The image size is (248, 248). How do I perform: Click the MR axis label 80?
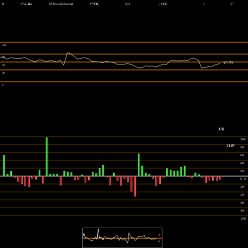(x=242, y=147)
